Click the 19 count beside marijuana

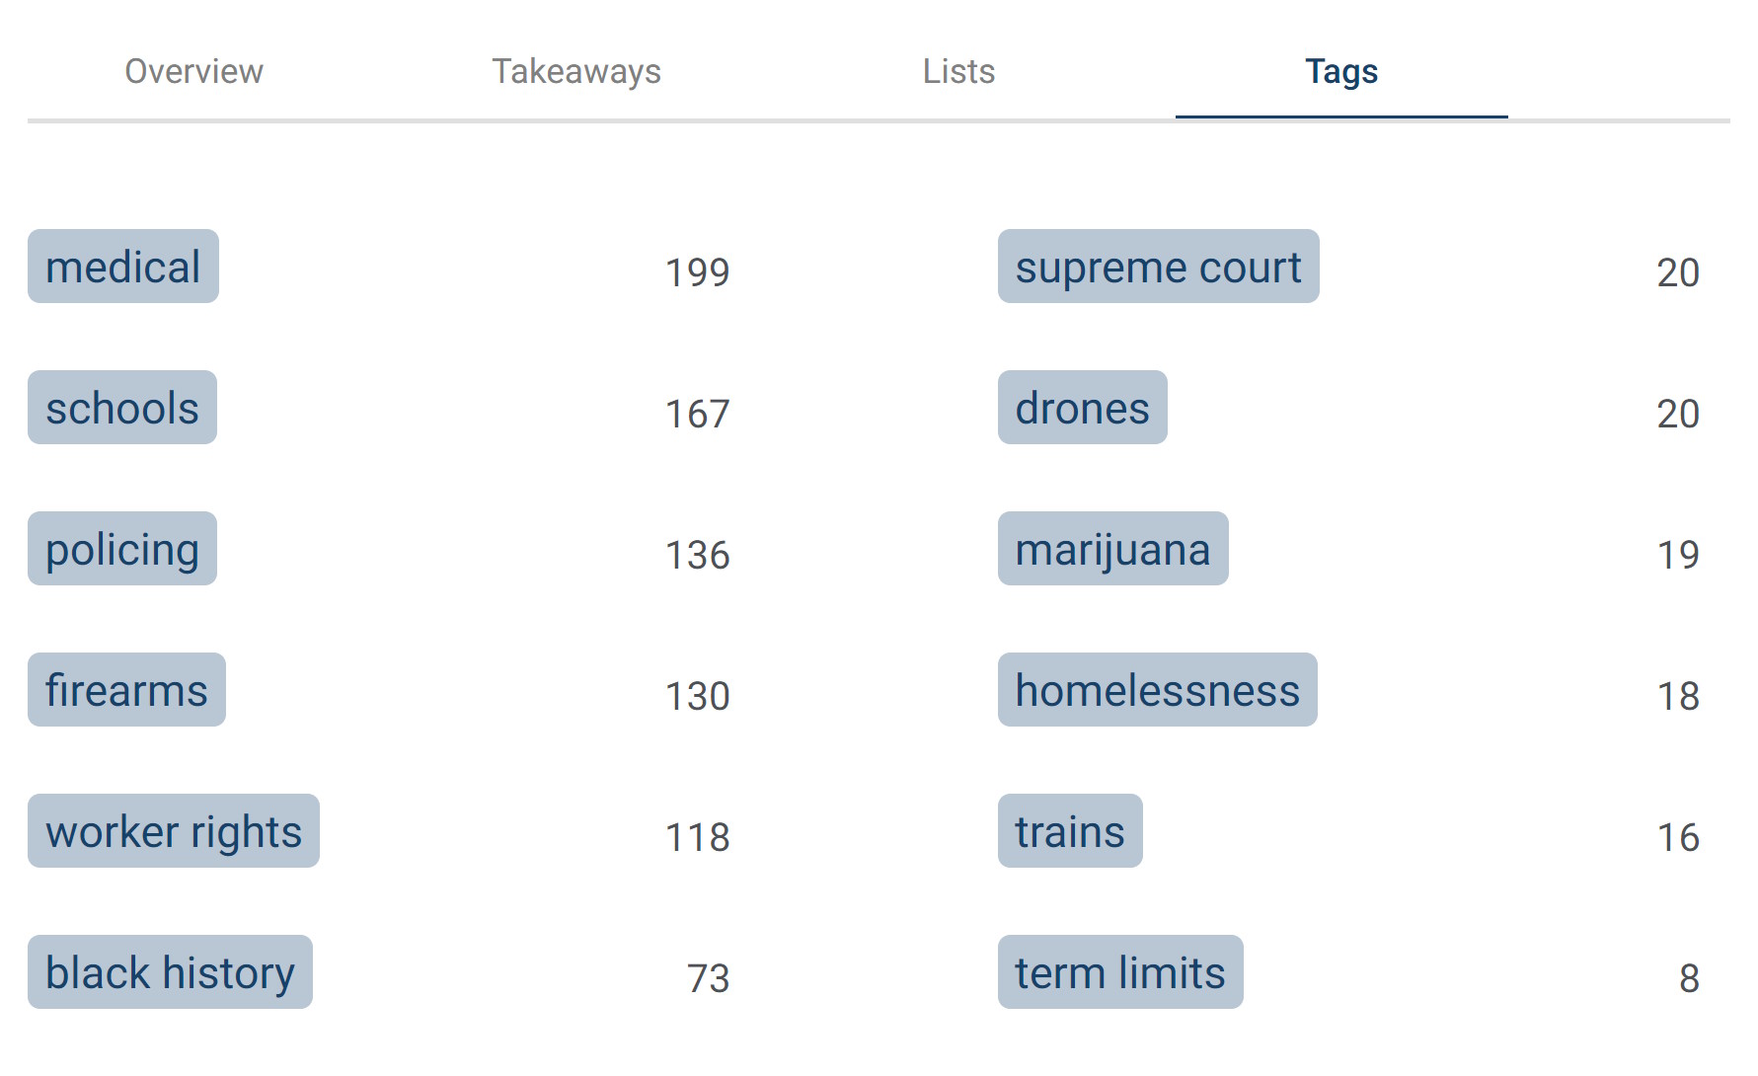coord(1677,556)
